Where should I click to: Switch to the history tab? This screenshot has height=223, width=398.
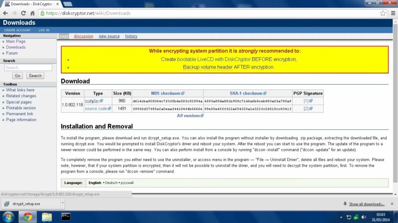pyautogui.click(x=131, y=36)
